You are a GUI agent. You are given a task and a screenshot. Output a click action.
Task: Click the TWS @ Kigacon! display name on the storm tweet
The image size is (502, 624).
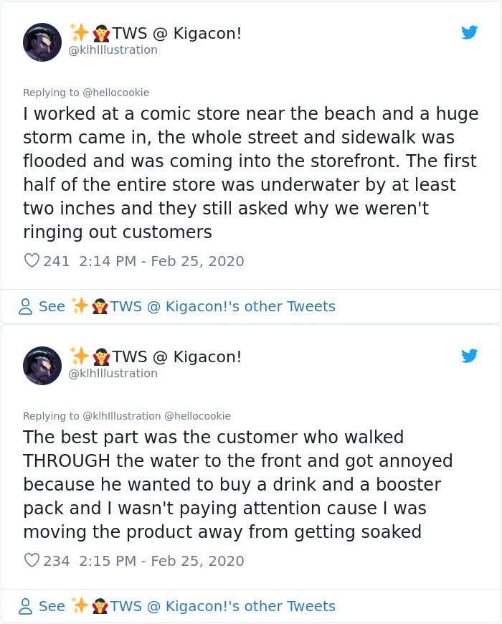[x=176, y=33]
